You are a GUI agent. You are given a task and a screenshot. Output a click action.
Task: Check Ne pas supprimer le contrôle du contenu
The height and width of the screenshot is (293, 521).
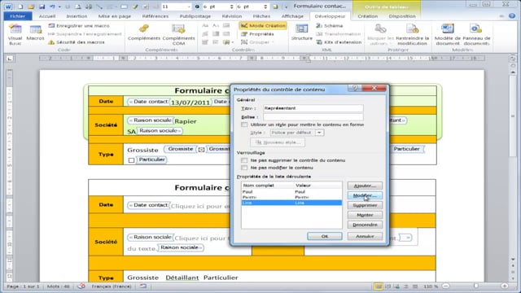(244, 160)
